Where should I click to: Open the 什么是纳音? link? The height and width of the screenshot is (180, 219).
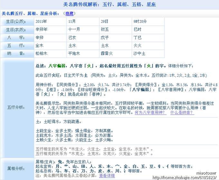[x=182, y=113]
